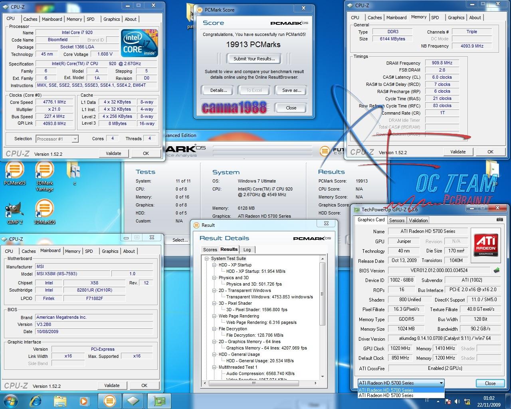Select the highlighted ATI Radeon entry in the dropdown list
The width and height of the screenshot is (511, 409).
(x=401, y=390)
